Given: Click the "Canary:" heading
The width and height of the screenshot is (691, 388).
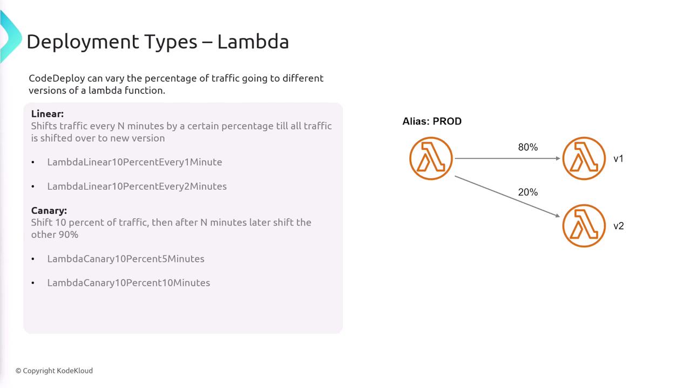Looking at the screenshot, I should click(x=49, y=210).
